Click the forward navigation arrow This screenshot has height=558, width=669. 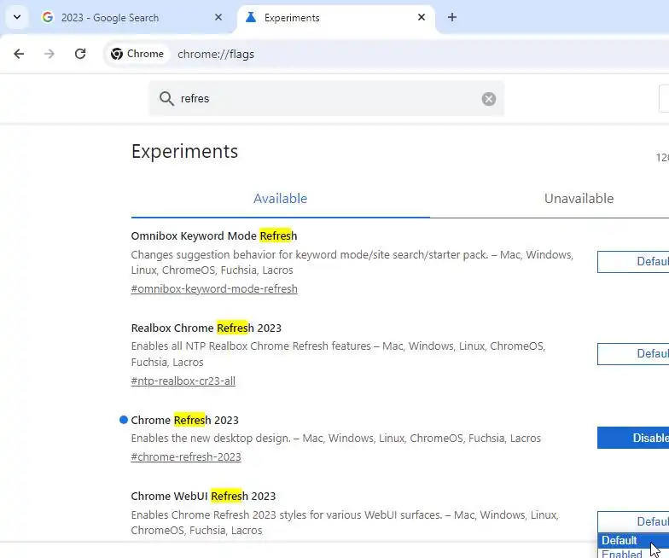click(49, 54)
